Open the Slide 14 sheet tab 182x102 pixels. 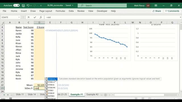[x=32, y=94]
